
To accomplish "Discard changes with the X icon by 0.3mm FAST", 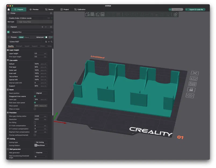I will coord(49,42).
